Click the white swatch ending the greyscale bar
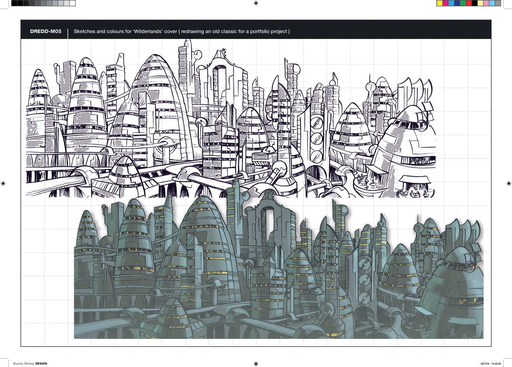512x367 pixels. pyautogui.click(x=73, y=3)
